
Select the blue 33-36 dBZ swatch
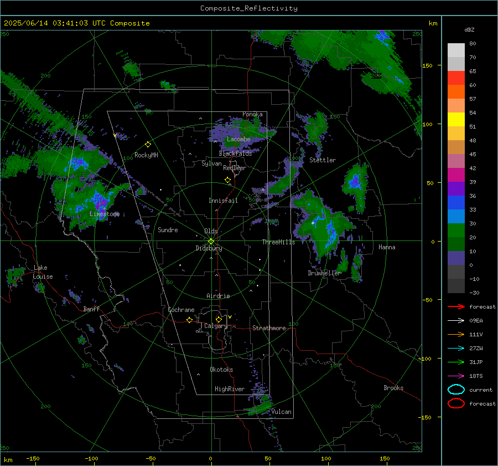pos(456,202)
